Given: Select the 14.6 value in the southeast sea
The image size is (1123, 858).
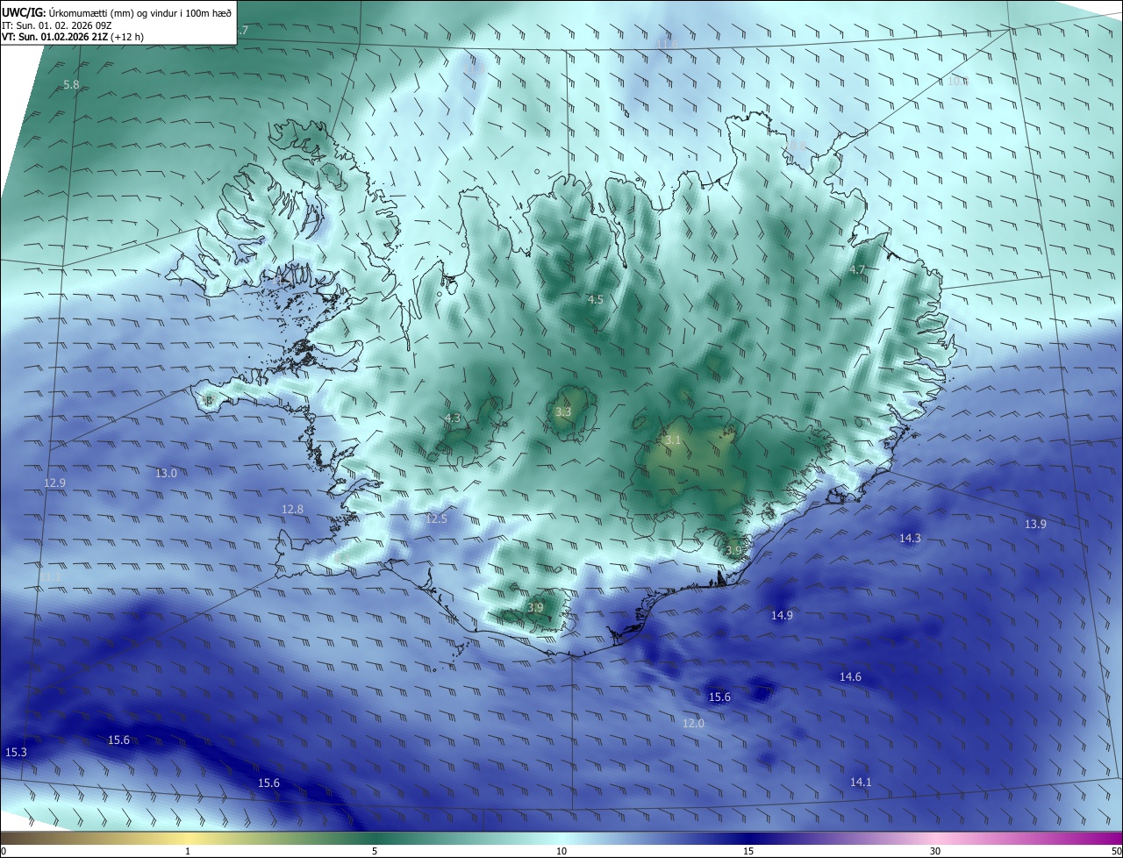Looking at the screenshot, I should (x=850, y=677).
